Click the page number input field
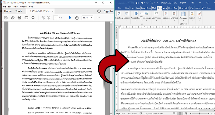The image size is (215, 115). pos(55,18)
